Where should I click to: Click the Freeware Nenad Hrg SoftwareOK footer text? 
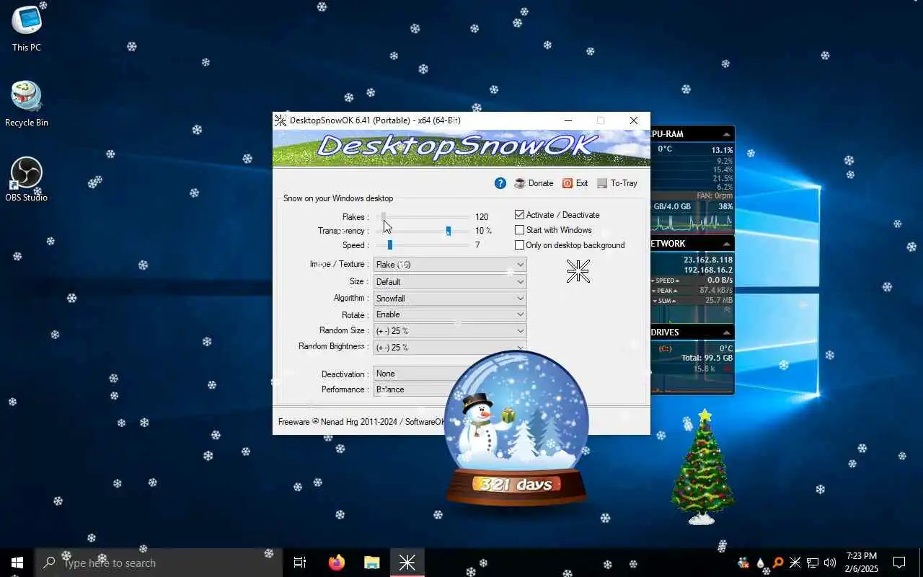pyautogui.click(x=361, y=422)
